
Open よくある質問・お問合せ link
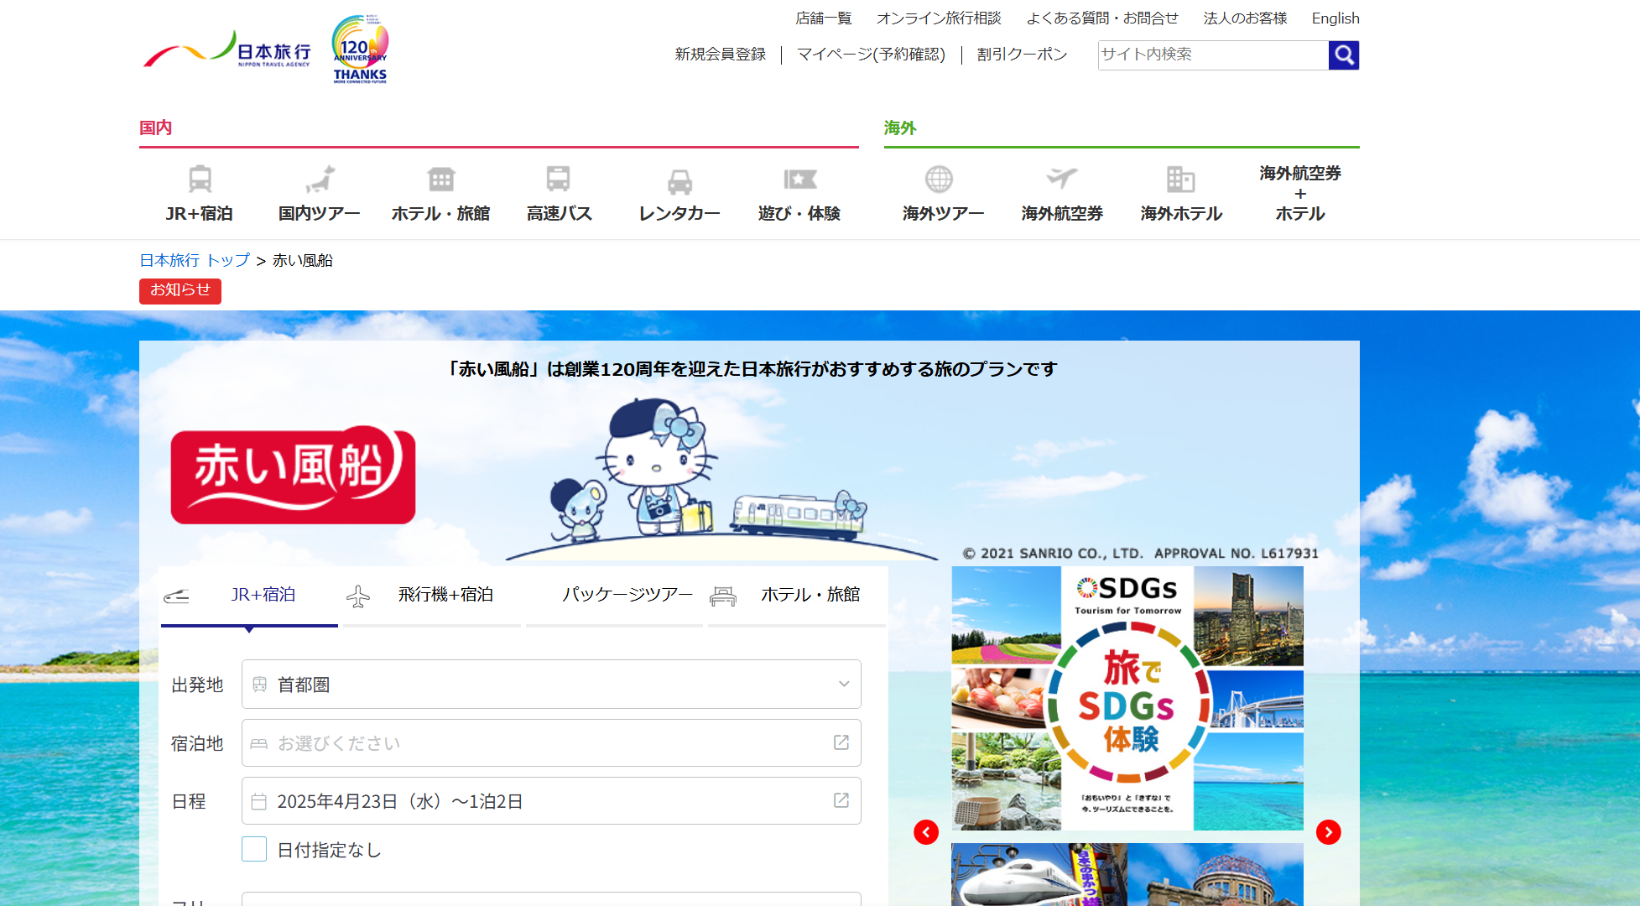[1102, 18]
